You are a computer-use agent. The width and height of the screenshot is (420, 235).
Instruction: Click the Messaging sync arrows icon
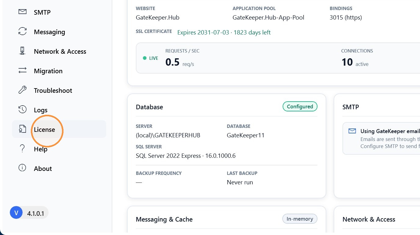coord(22,32)
